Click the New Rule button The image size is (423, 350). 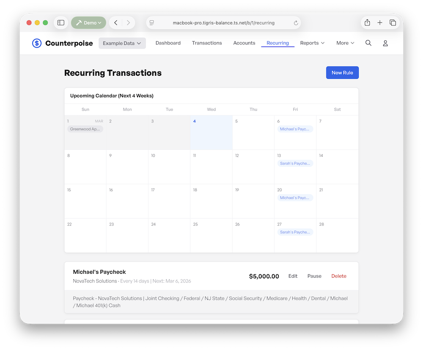click(342, 73)
